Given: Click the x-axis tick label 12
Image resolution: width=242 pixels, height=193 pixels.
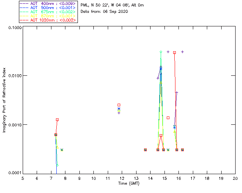Looking at the screenshot, I should pyautogui.click(x=122, y=178).
